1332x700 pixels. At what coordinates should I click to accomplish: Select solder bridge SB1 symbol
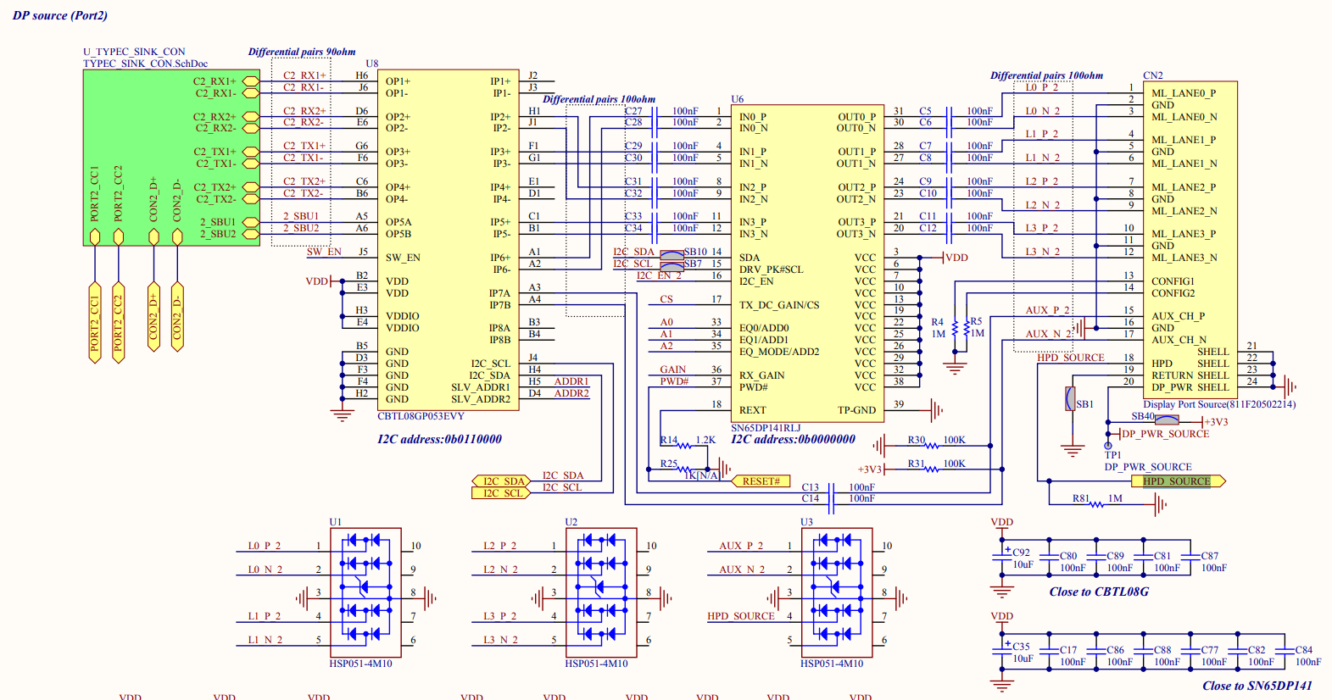click(x=1071, y=398)
